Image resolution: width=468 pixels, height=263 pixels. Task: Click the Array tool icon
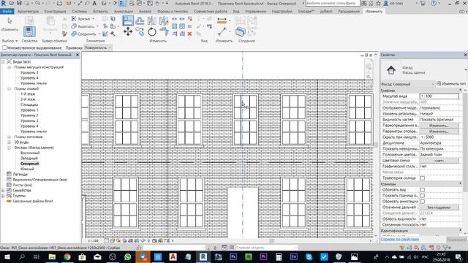pyautogui.click(x=174, y=26)
